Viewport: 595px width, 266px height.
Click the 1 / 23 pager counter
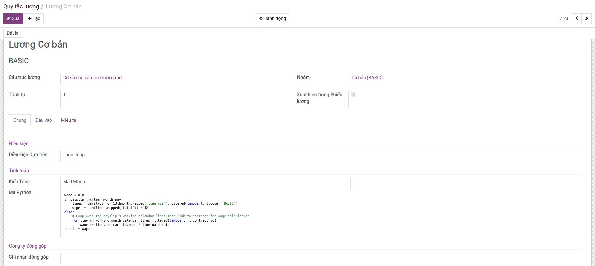coord(562,18)
